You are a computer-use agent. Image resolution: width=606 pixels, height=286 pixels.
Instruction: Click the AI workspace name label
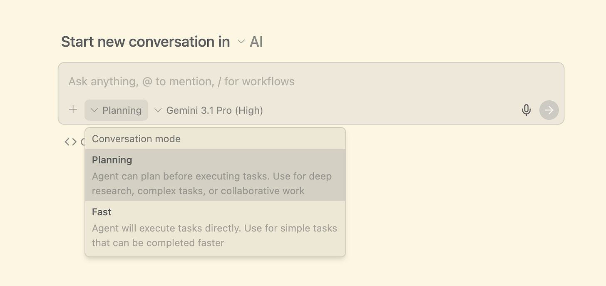[256, 42]
